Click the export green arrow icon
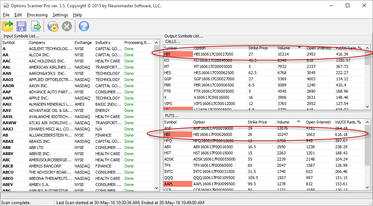The width and height of the screenshot is (373, 206). 36,26
